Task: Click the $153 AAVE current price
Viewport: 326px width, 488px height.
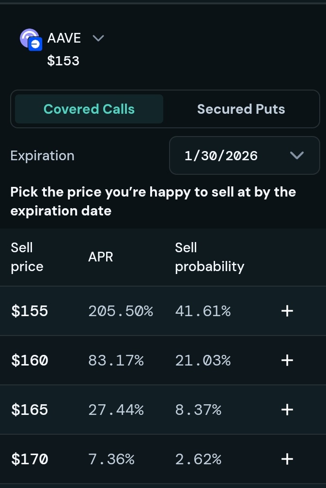Action: point(63,61)
